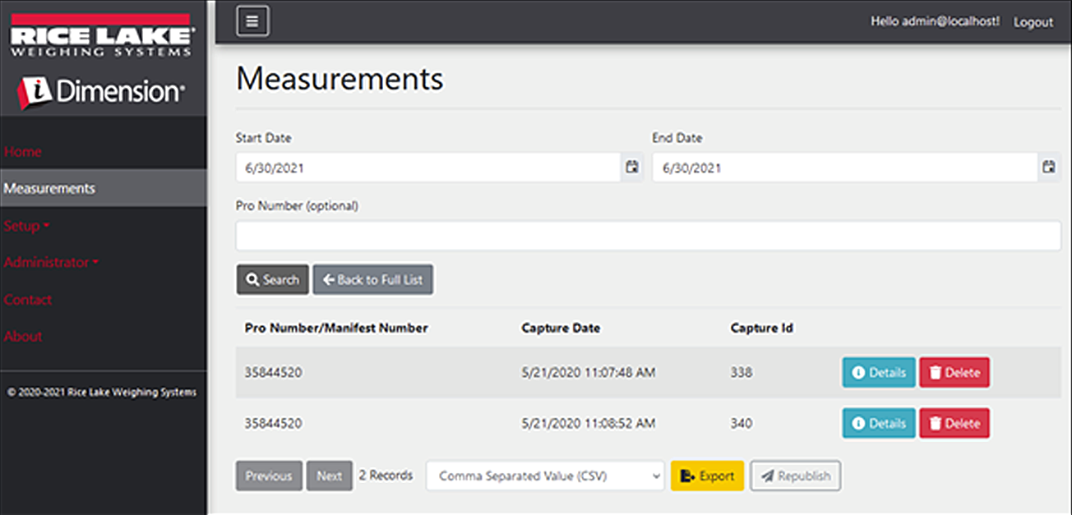
Task: Delete the record with capture Id 338
Action: (x=954, y=372)
